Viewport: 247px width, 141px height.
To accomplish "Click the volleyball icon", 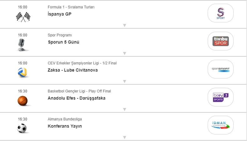I will pos(22,72).
